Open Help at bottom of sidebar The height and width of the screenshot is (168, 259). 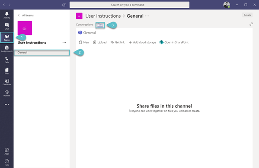(x=6, y=162)
